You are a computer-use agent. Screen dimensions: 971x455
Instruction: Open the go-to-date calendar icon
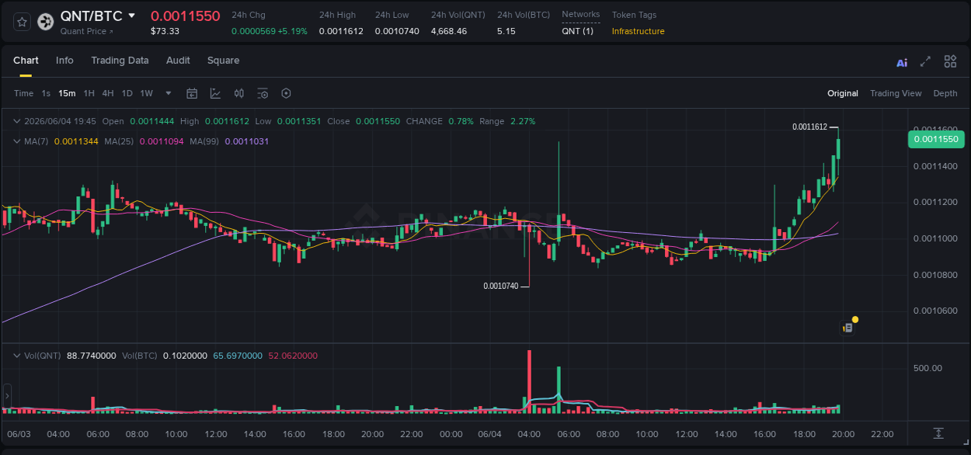pyautogui.click(x=192, y=93)
